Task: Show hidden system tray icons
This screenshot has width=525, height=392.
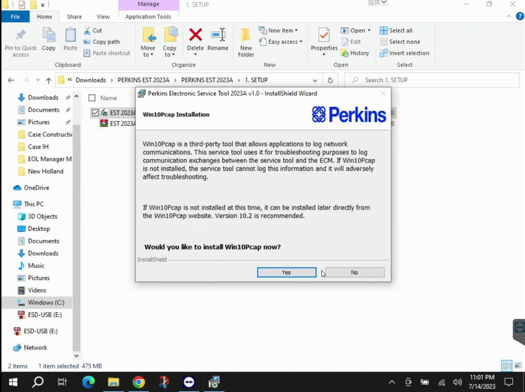Action: (x=392, y=382)
